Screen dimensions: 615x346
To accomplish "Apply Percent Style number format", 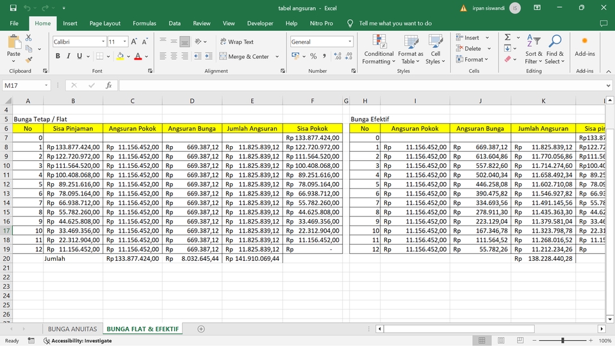I will coord(313,56).
